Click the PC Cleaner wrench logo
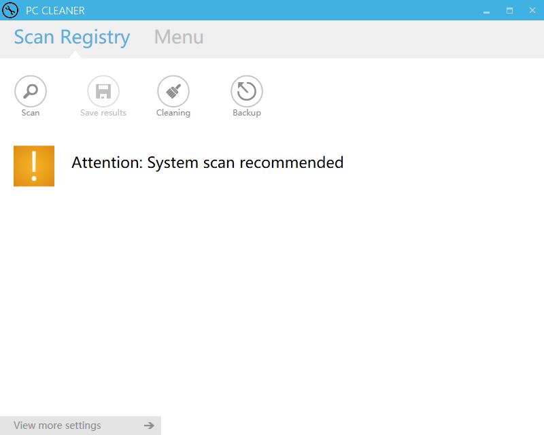The width and height of the screenshot is (544, 435). coord(10,10)
